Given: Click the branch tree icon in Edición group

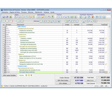Looking at the screenshot, I should pos(33,17).
